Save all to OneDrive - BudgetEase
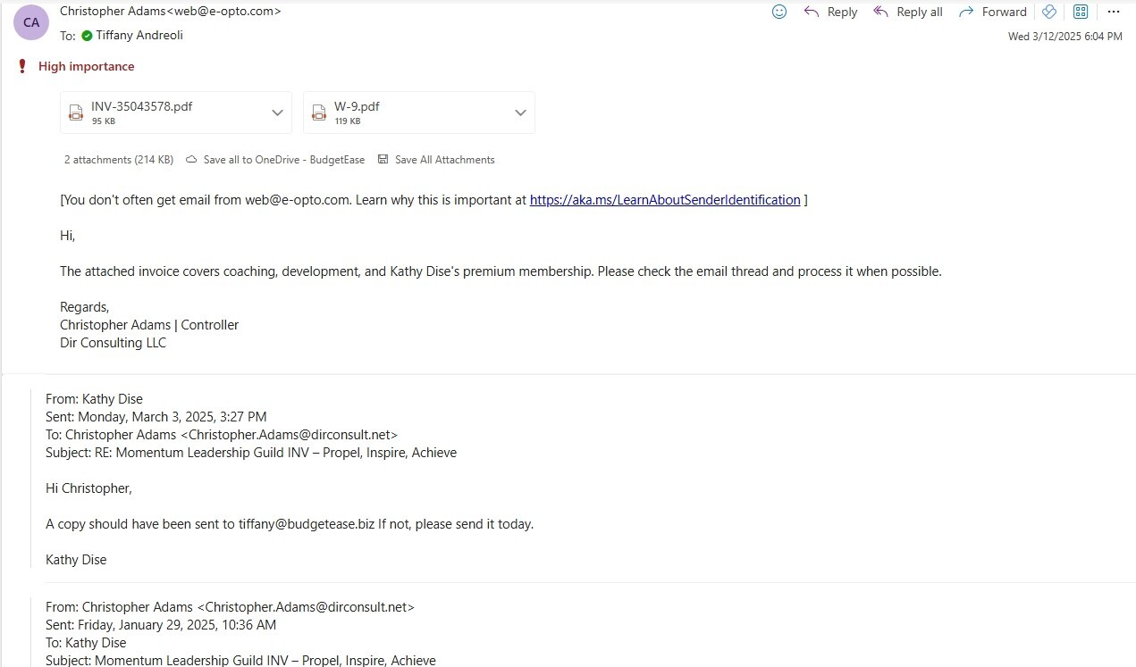1136x667 pixels. (275, 160)
